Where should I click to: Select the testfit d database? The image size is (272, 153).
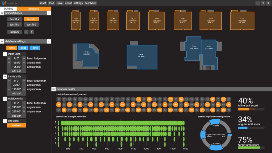[x=31, y=24]
